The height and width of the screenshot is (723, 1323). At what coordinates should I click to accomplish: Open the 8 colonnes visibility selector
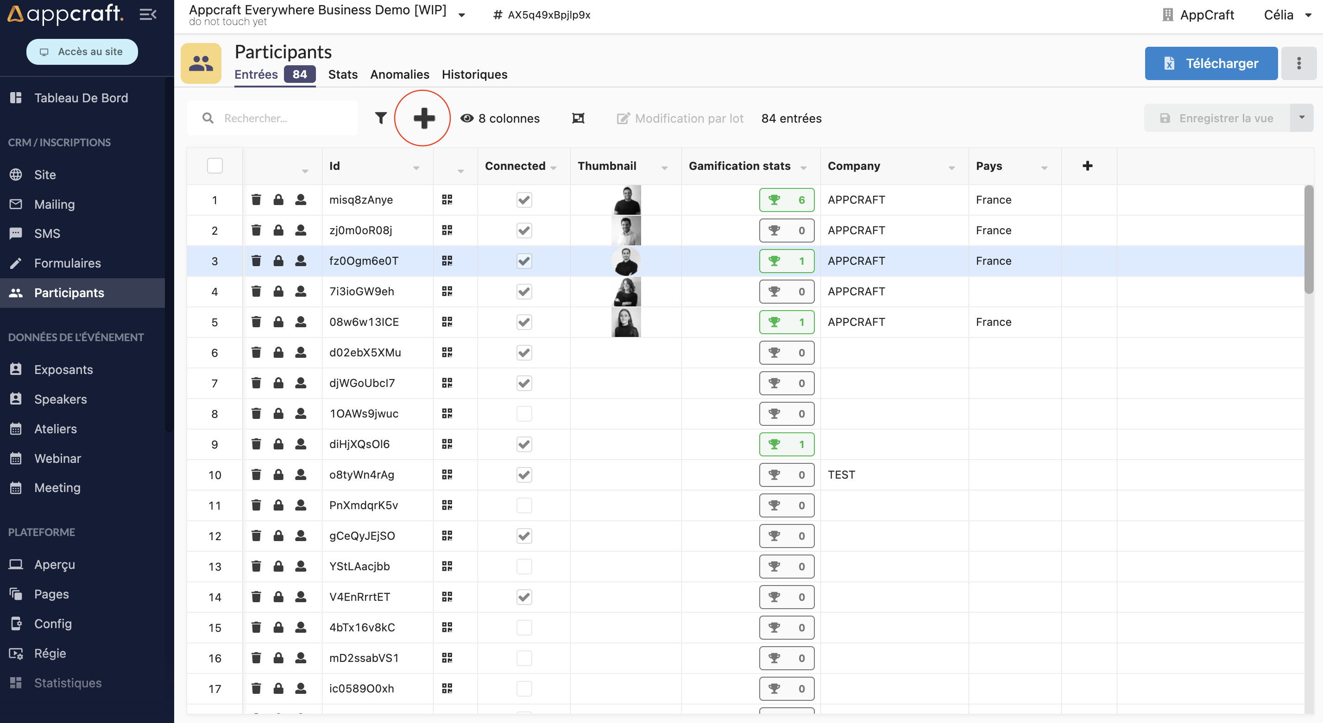(x=500, y=118)
